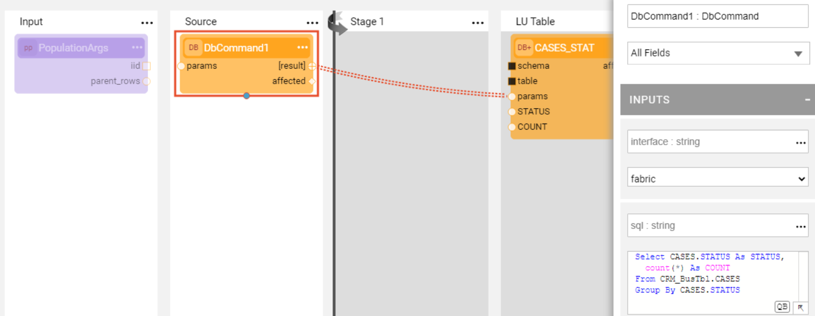
Task: Click the expand arrow icon beside QB
Action: [x=801, y=307]
